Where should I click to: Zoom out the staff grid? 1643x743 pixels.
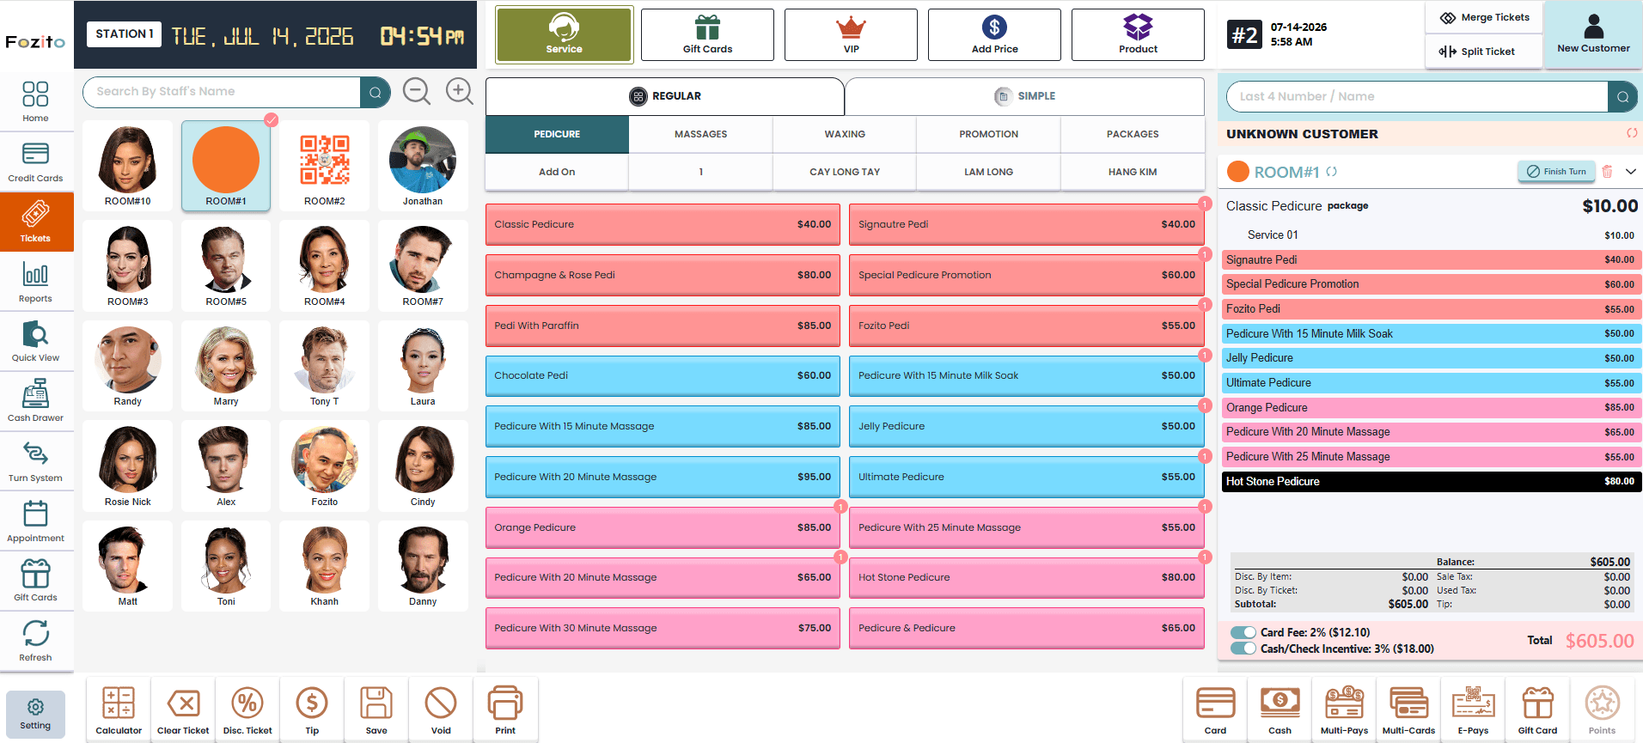pyautogui.click(x=417, y=91)
